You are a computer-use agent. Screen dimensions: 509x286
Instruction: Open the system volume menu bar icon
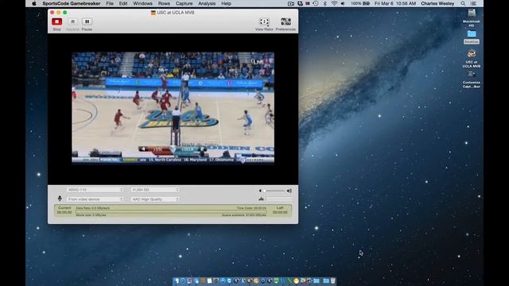click(343, 3)
